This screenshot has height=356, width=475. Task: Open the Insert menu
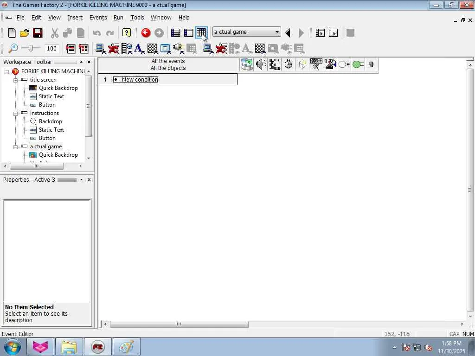click(75, 18)
